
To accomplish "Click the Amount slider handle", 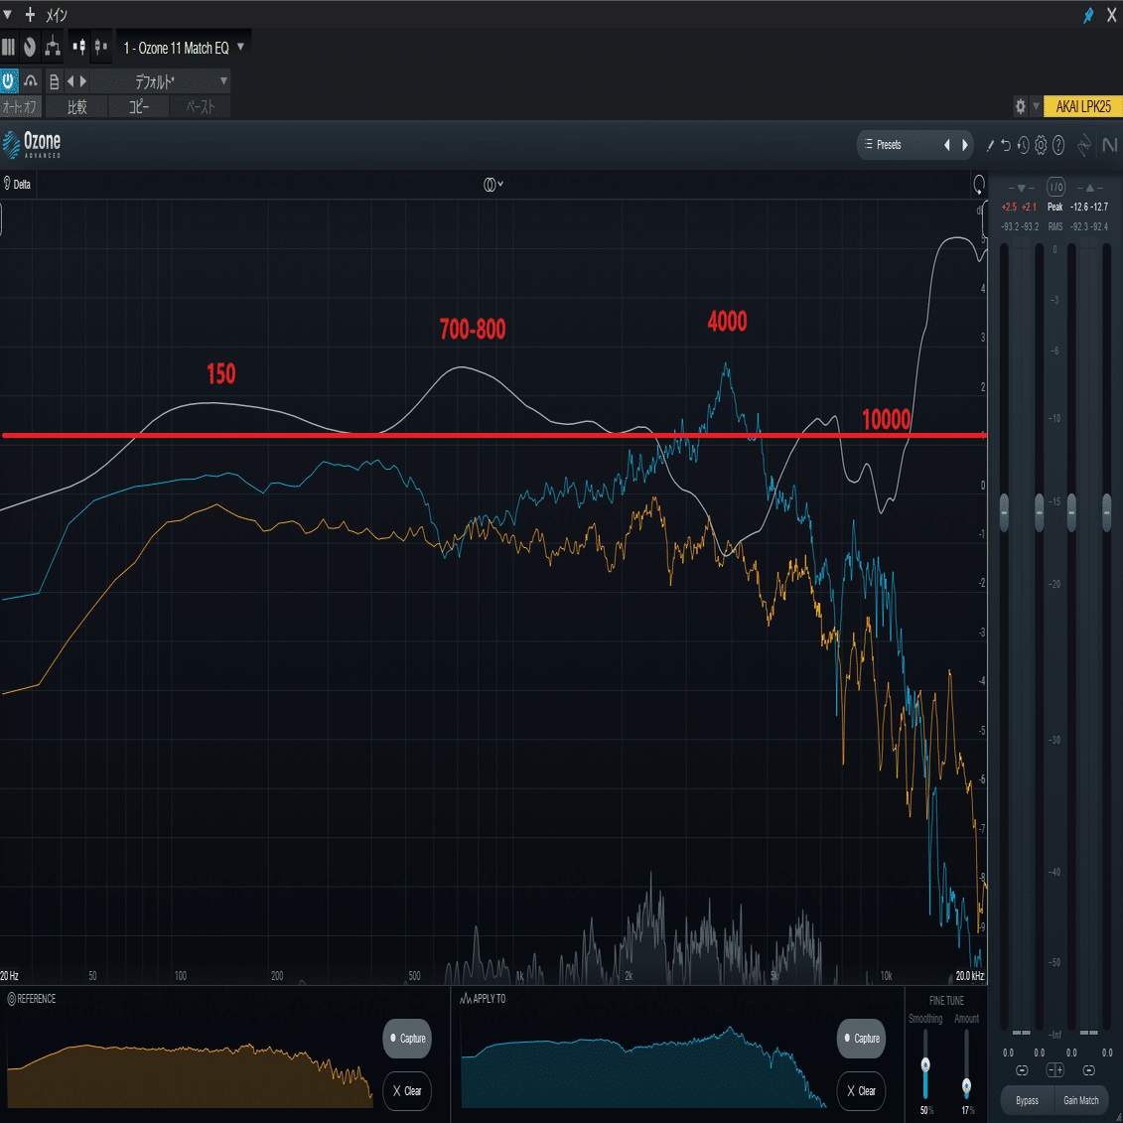I will click(966, 1086).
